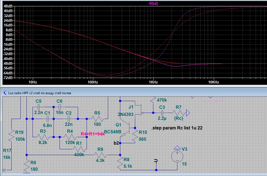Click the b2 net label
The width and height of the screenshot is (267, 176).
click(116, 143)
